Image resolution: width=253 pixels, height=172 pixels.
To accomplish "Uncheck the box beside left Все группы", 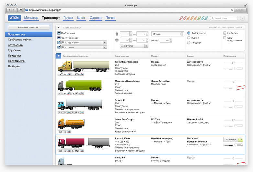I will pyautogui.click(x=59, y=47).
